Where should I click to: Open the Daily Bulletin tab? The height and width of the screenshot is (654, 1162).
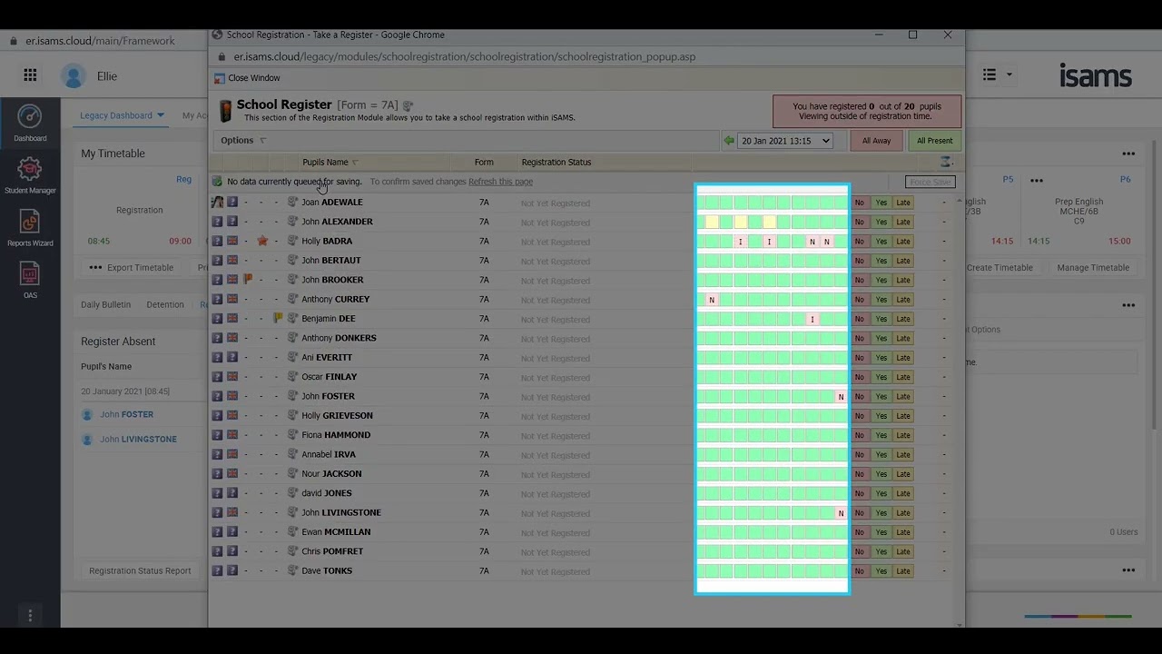[x=105, y=304]
